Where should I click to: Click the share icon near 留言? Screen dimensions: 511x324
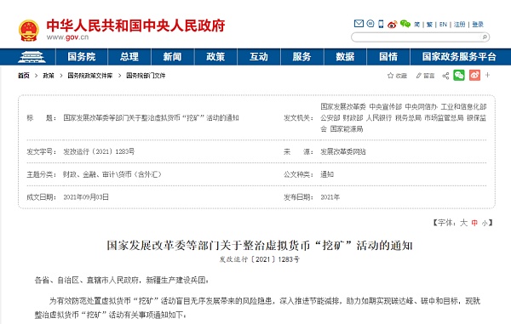coord(445,76)
